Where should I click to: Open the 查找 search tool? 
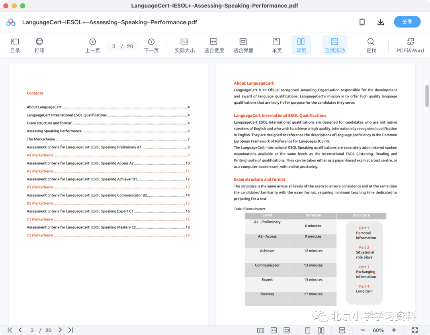point(371,45)
